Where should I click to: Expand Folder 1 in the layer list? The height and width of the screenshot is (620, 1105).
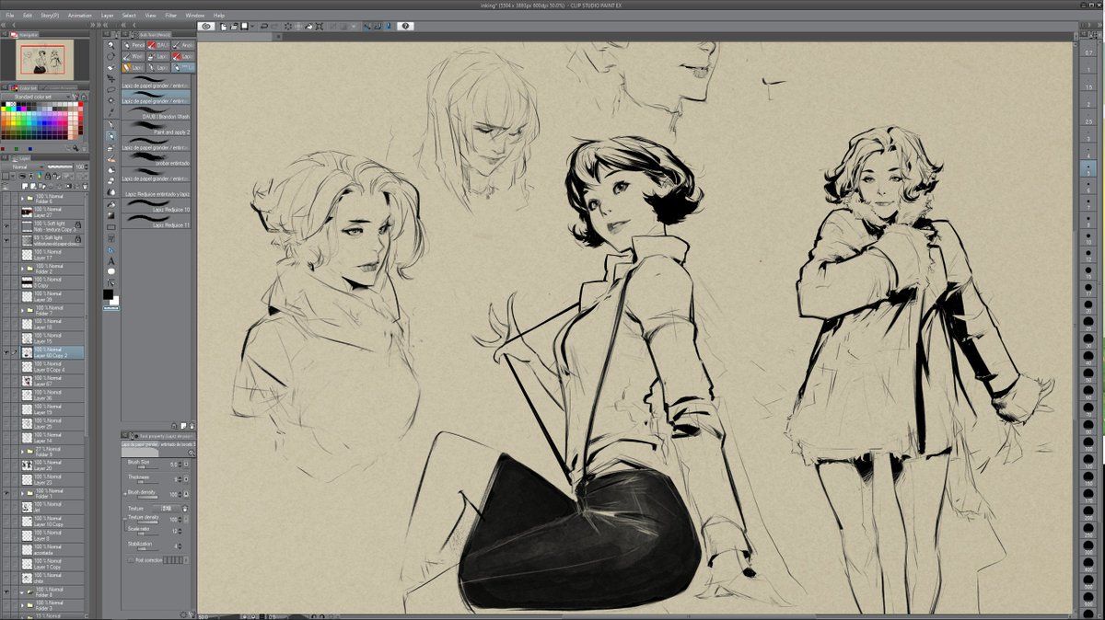(22, 493)
